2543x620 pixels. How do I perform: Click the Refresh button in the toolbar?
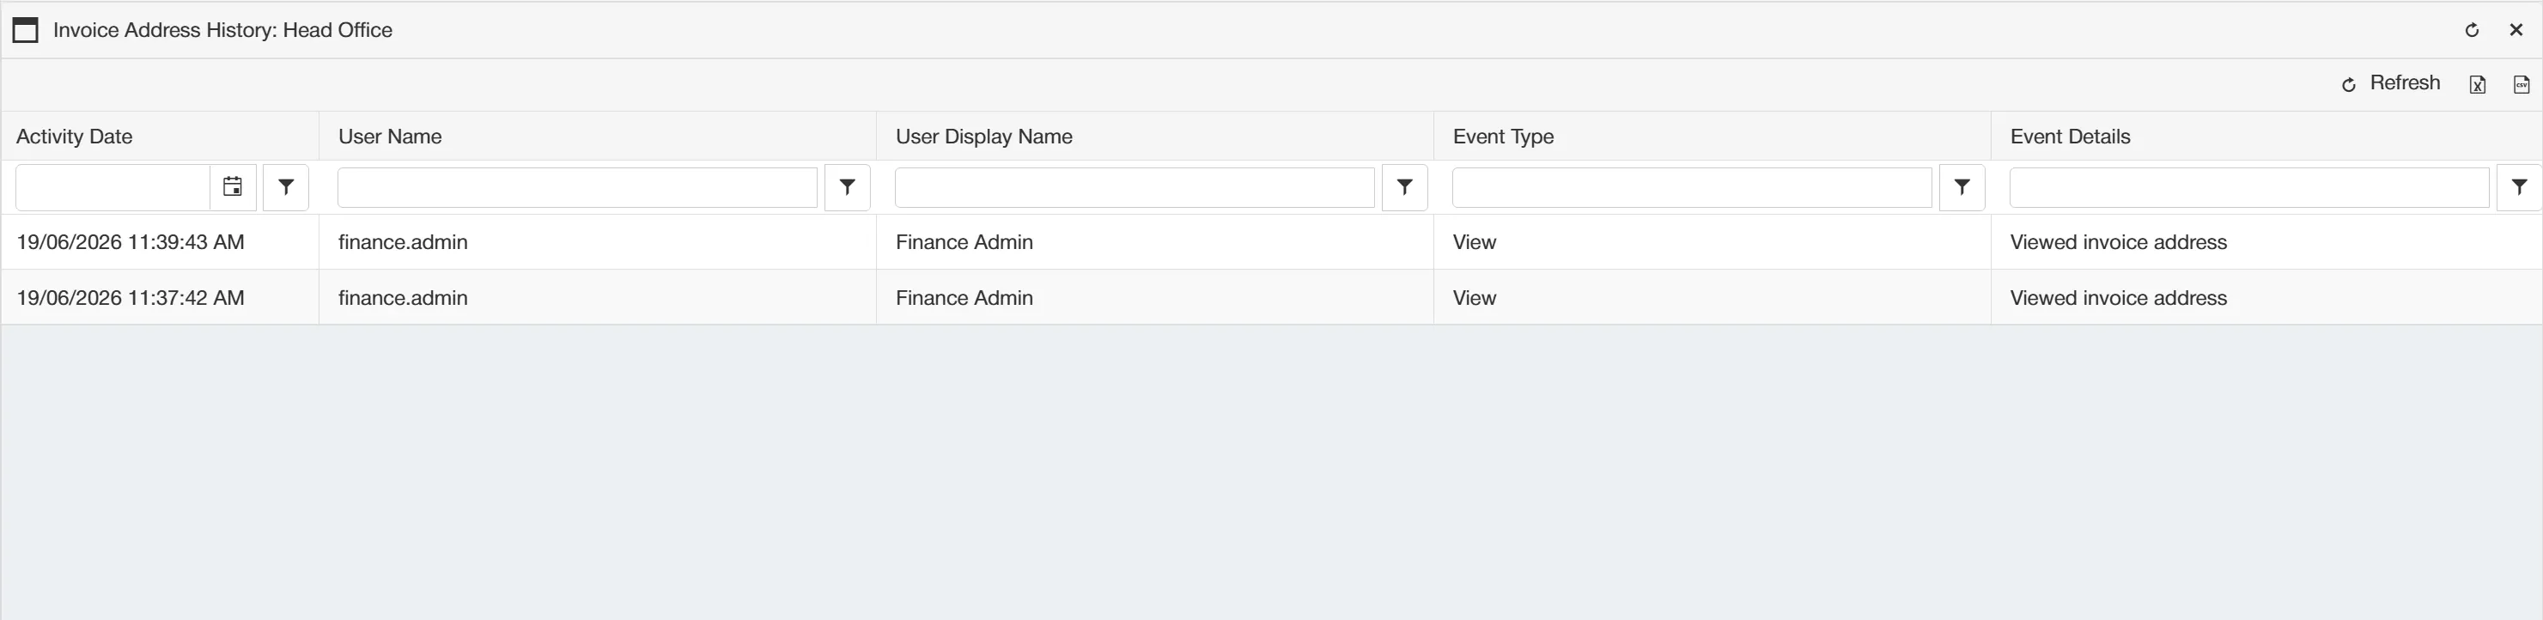coord(2391,84)
